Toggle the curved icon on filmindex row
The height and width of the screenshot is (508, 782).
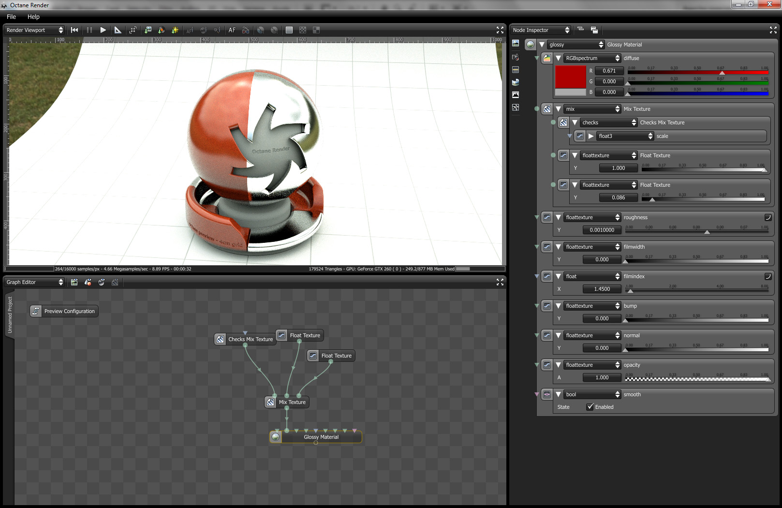767,276
